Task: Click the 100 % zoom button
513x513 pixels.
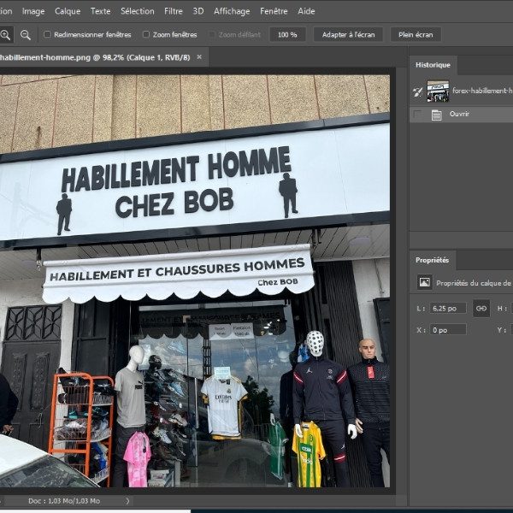Action: 287,35
